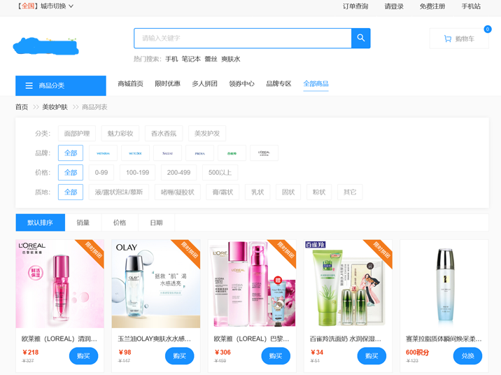Open the L'OREAL 清润 serum product image
The width and height of the screenshot is (501, 375).
tap(59, 283)
